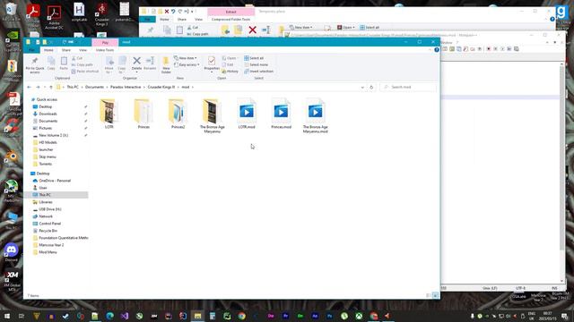
Task: Select OneDrive - Personal in navigation pane
Action: pos(55,181)
